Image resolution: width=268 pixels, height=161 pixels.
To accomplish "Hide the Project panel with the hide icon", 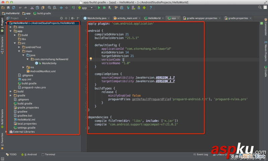I will [x=78, y=18].
